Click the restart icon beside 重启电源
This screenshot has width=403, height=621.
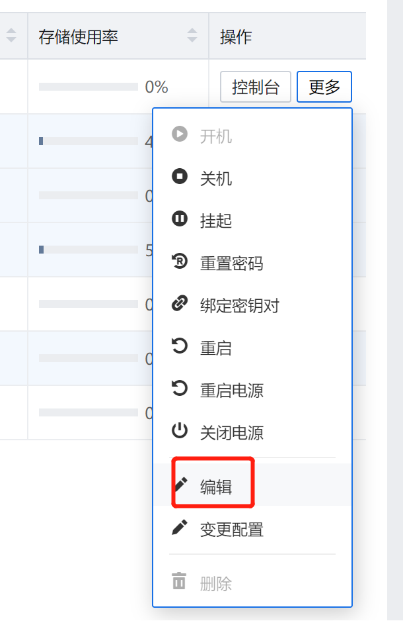tap(179, 389)
